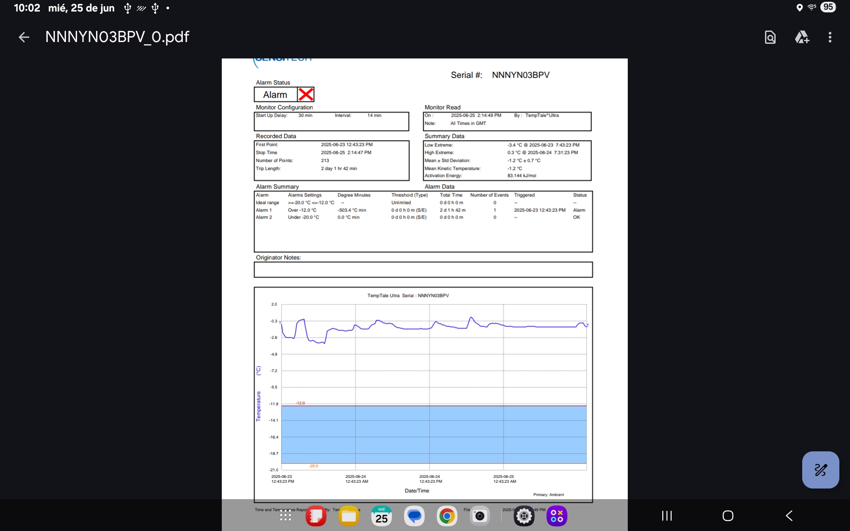
Task: Open the app drawer grid icon
Action: point(286,516)
